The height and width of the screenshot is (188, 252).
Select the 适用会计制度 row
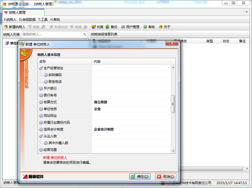coord(104,129)
